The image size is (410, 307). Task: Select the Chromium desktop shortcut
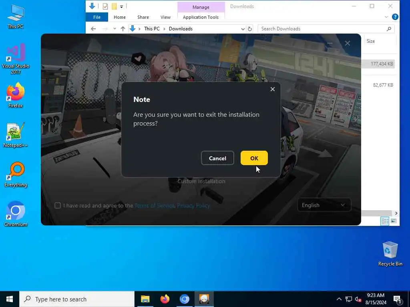(16, 214)
